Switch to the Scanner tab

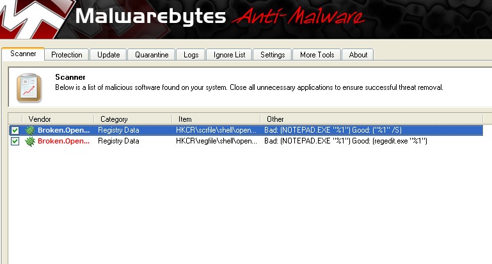tap(23, 54)
